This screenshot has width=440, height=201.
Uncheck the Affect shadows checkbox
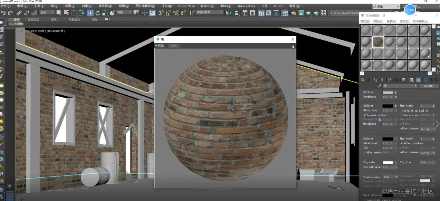402,143
